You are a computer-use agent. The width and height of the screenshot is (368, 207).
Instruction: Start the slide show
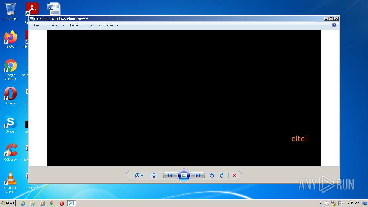(184, 175)
